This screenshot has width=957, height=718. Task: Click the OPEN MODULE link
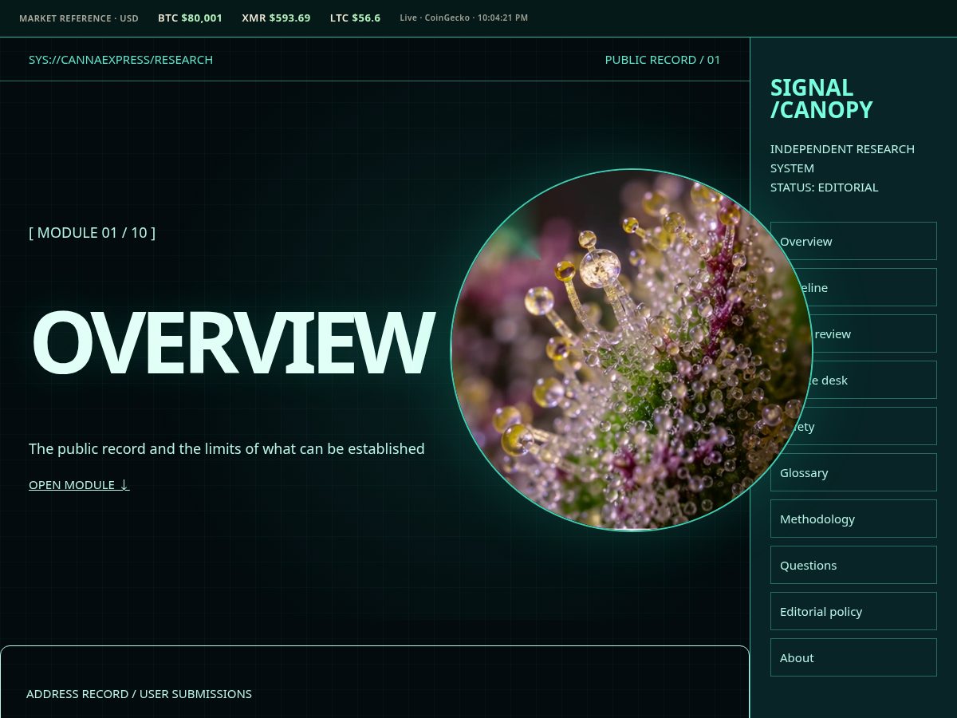pos(79,484)
